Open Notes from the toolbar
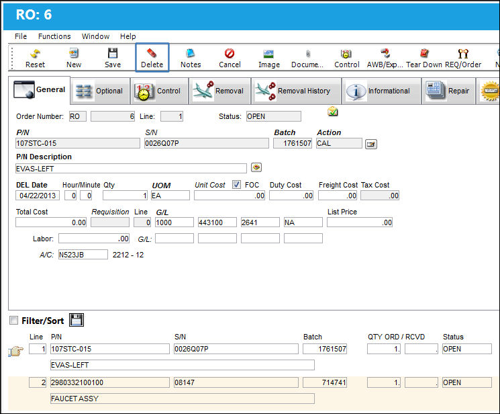 pyautogui.click(x=191, y=58)
